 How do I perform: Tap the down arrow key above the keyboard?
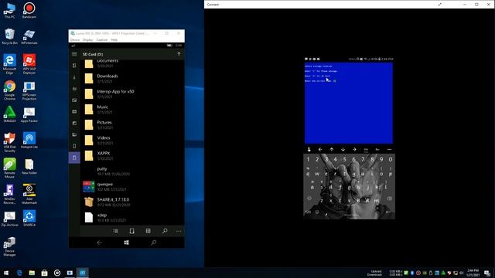pos(343,149)
